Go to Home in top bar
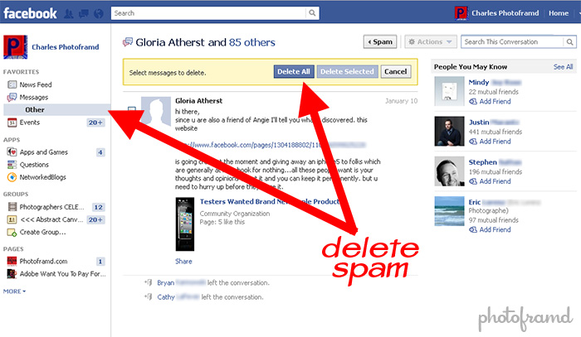The image size is (581, 337). [x=559, y=13]
